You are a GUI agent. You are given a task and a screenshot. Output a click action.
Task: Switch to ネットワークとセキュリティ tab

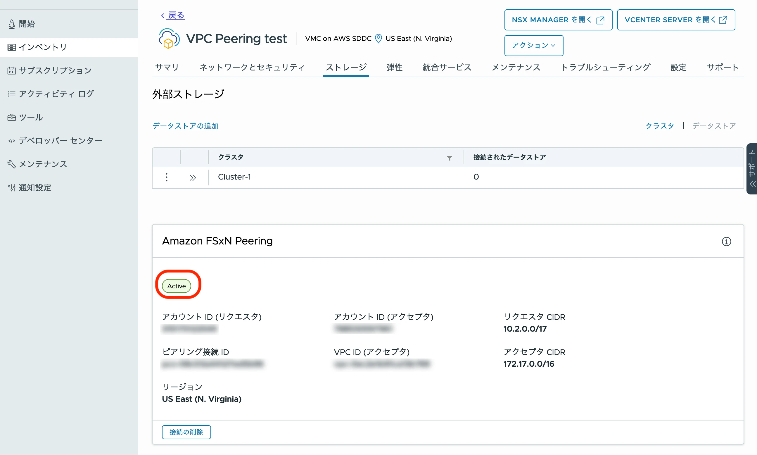click(252, 67)
